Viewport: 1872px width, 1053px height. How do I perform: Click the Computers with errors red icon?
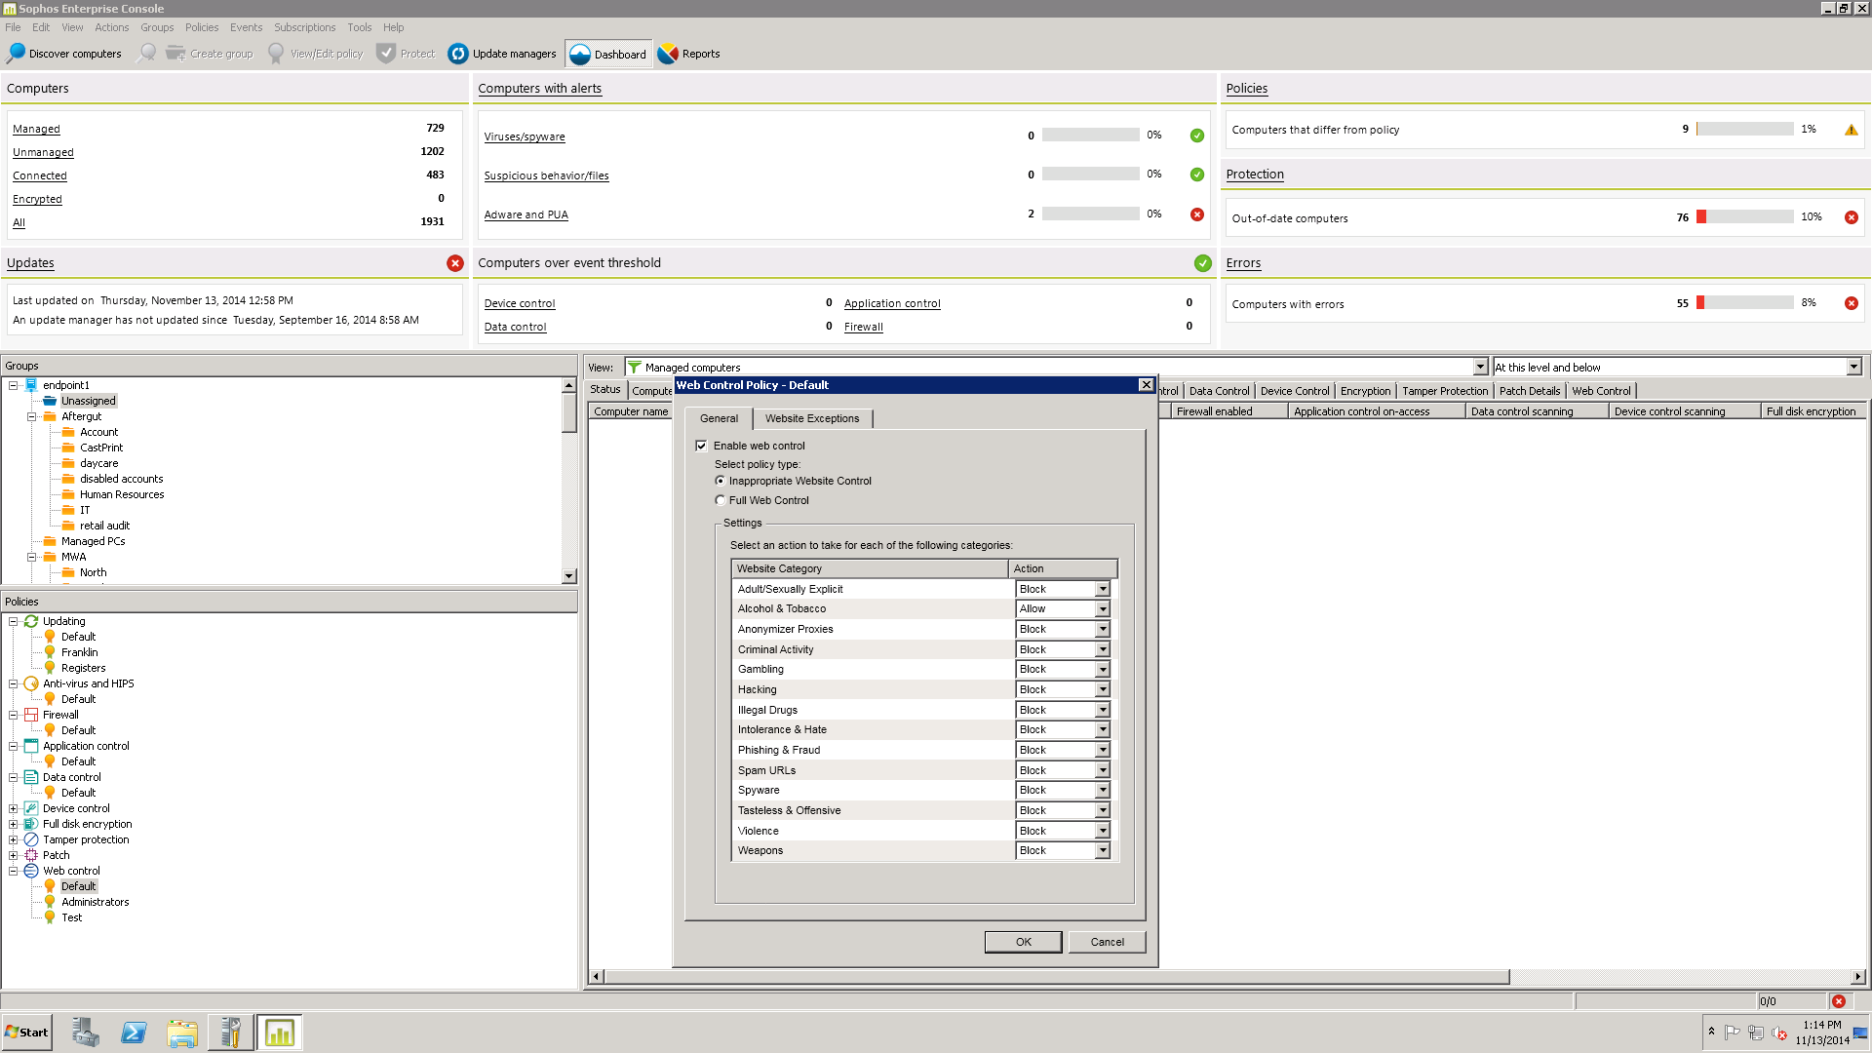[x=1852, y=303]
